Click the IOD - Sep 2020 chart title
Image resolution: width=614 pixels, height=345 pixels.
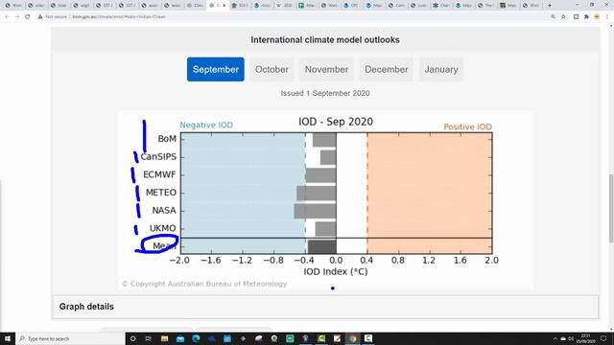(x=336, y=122)
